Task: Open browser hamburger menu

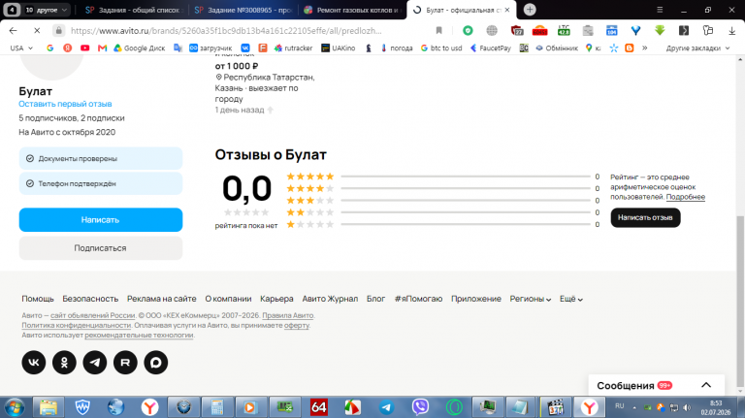Action: click(x=660, y=10)
